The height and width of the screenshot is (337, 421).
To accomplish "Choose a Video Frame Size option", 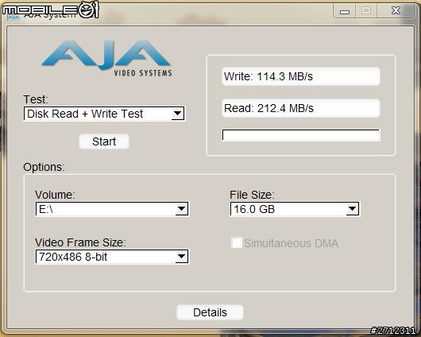I will coord(112,257).
